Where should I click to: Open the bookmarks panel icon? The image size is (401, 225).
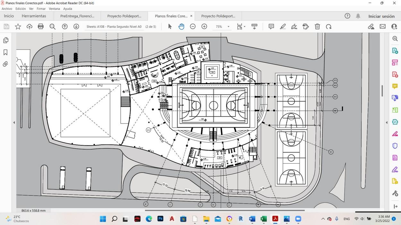pyautogui.click(x=5, y=52)
